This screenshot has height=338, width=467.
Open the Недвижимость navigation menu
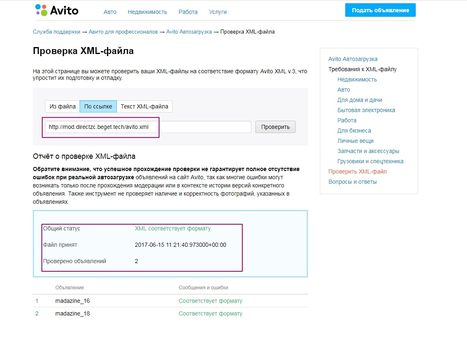click(148, 12)
